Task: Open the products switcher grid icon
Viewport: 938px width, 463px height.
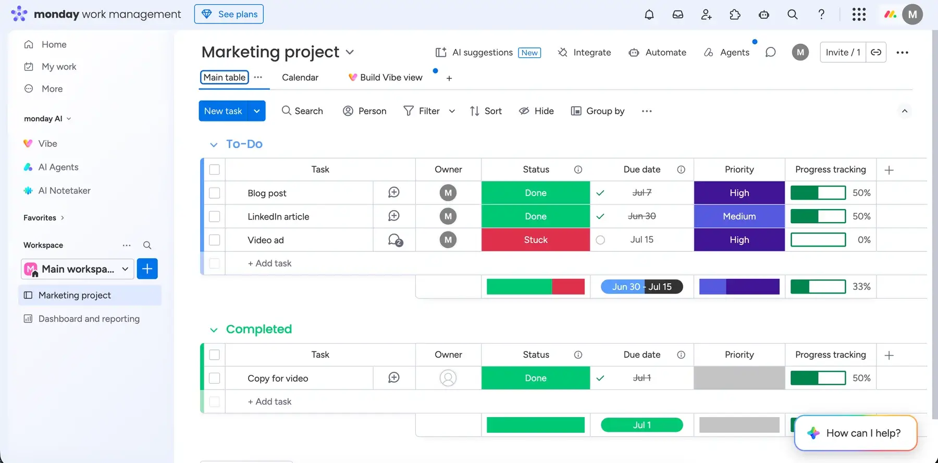Action: tap(859, 15)
